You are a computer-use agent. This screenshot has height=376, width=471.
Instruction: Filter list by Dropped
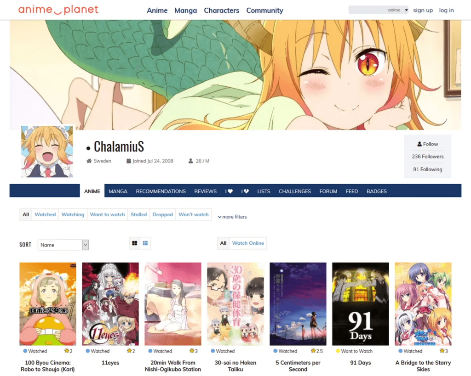[162, 214]
